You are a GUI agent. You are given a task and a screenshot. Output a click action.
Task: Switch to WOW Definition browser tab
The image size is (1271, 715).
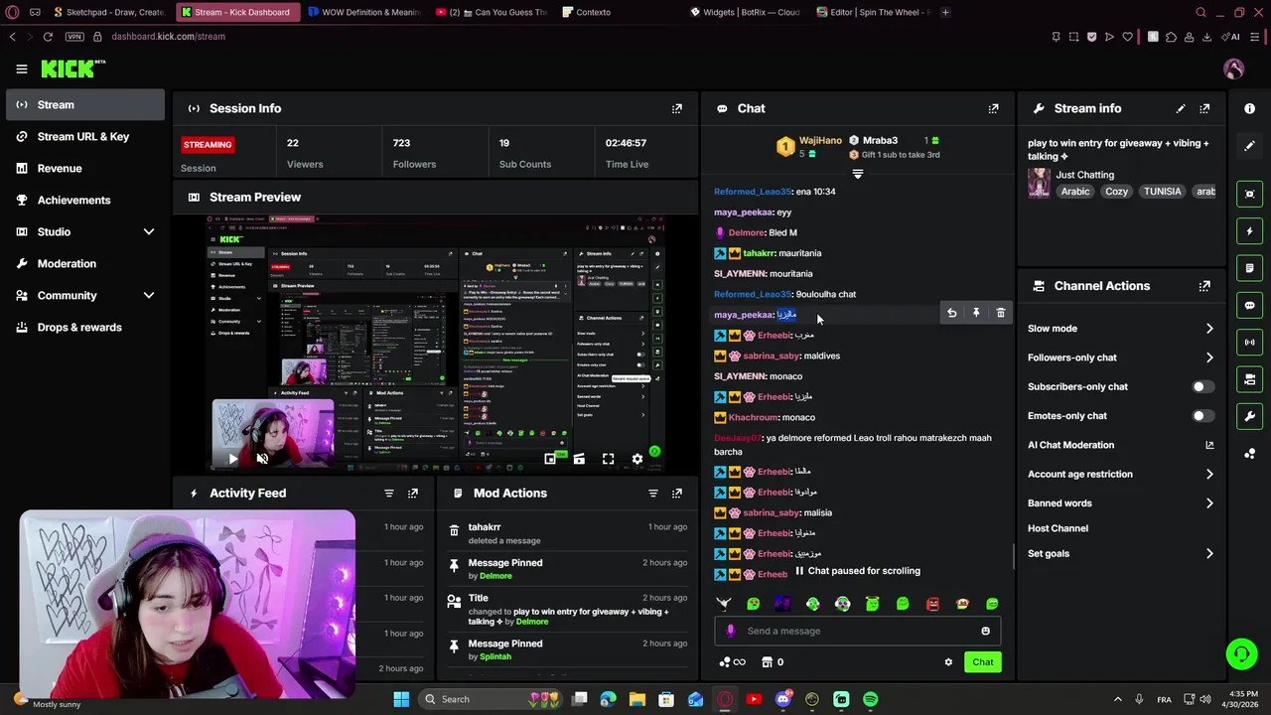(x=364, y=12)
